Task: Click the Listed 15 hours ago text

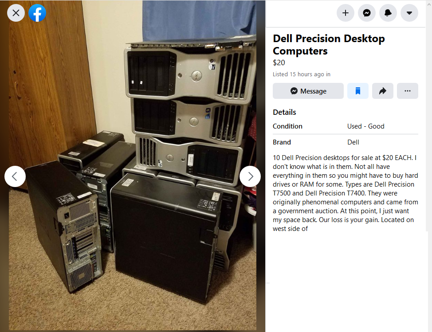Action: pos(302,74)
